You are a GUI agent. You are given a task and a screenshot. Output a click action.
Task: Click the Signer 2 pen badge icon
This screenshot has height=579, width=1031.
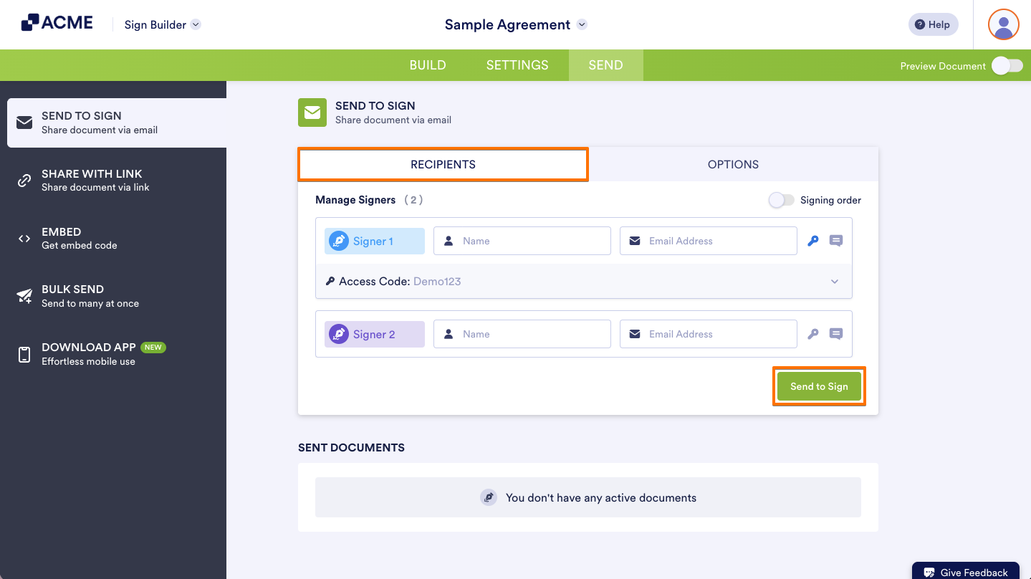(x=339, y=334)
